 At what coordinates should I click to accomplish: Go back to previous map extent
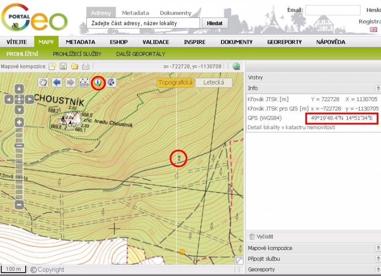click(x=57, y=82)
